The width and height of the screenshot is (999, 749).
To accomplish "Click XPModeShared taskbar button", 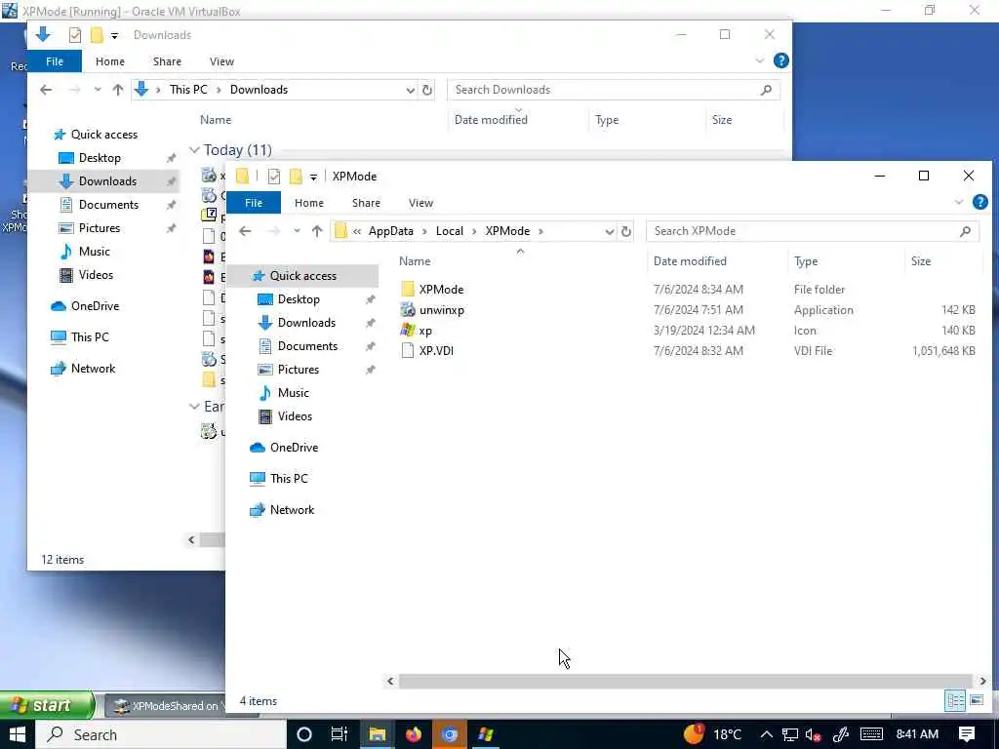I will (166, 706).
